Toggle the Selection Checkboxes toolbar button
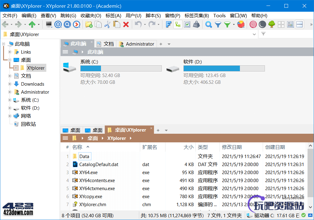Image resolution: width=314 pixels, height=220 pixels. [187, 25]
